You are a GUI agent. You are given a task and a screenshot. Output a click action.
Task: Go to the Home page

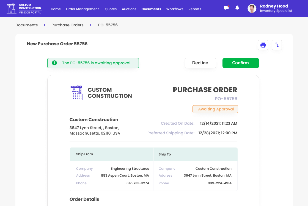tap(56, 9)
